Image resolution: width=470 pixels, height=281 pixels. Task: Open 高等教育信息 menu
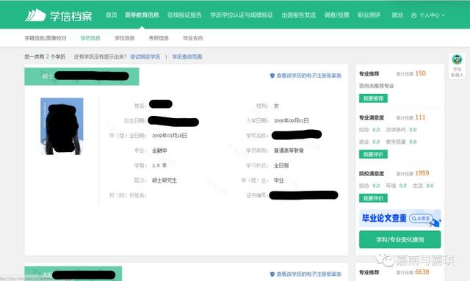(x=142, y=15)
